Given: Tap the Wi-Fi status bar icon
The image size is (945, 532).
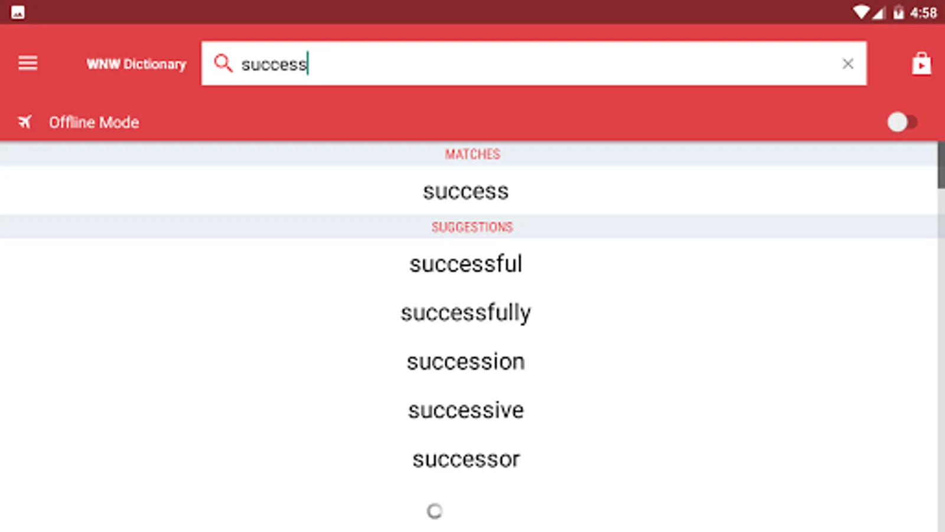Looking at the screenshot, I should tap(861, 12).
